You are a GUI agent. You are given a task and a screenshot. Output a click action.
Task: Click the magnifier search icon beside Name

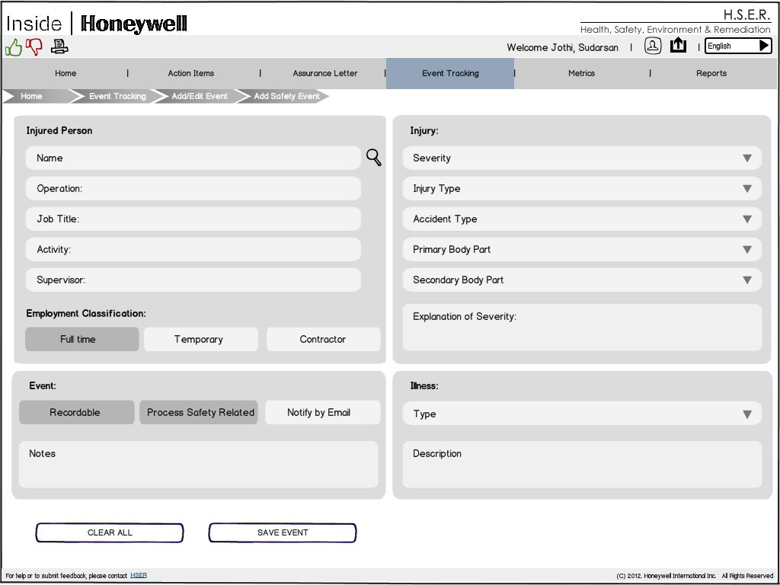coord(373,158)
